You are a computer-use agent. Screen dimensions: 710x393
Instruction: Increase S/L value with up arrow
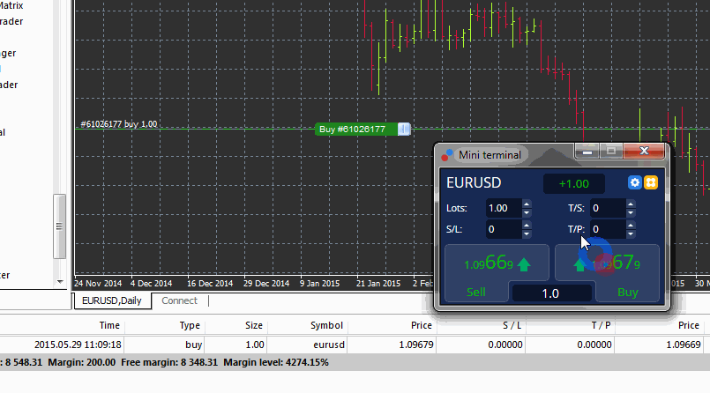(x=527, y=226)
